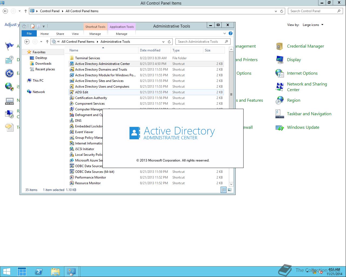Click the Server Manager taskbar icon
This screenshot has height=277, width=346.
coord(22,272)
